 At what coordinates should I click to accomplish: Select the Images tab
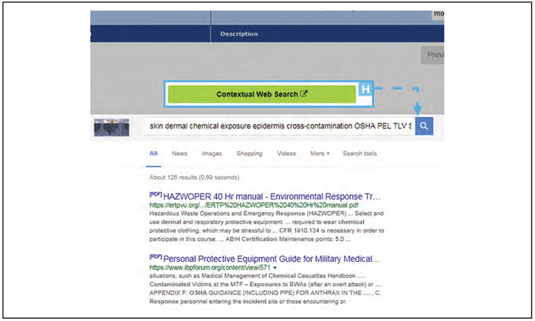pos(212,154)
